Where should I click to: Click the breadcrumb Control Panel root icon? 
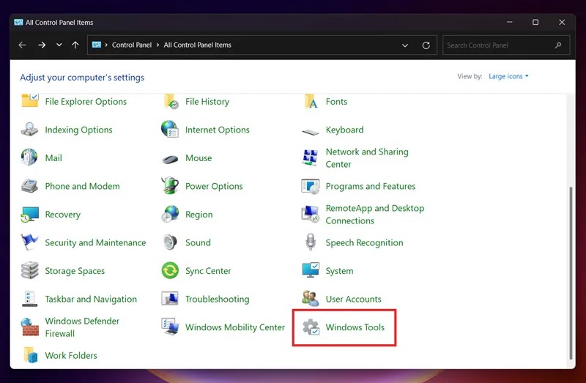97,45
